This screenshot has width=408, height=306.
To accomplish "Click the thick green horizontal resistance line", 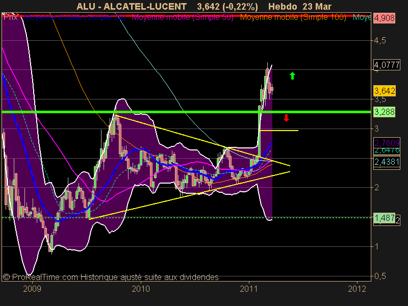I will pos(186,112).
